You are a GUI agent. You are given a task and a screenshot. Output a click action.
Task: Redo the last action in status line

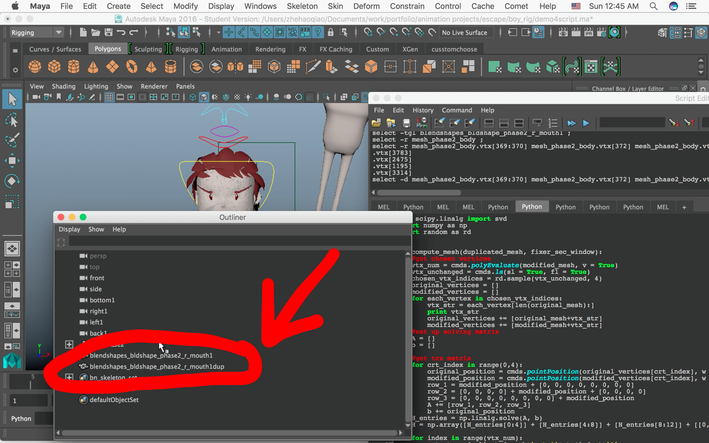[x=134, y=32]
